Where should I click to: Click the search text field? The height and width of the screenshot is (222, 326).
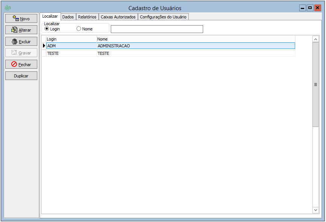click(x=157, y=29)
